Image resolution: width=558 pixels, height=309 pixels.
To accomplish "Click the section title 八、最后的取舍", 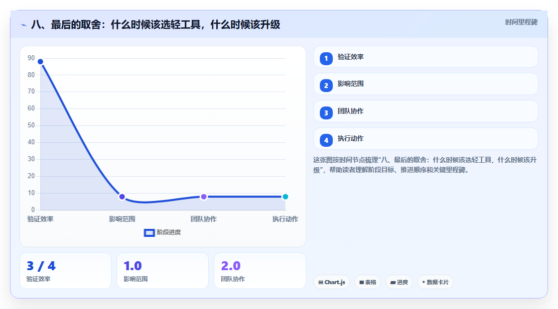I will click(x=155, y=24).
